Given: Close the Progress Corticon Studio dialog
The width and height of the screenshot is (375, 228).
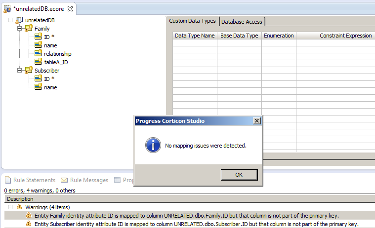Looking at the screenshot, I should click(256, 121).
